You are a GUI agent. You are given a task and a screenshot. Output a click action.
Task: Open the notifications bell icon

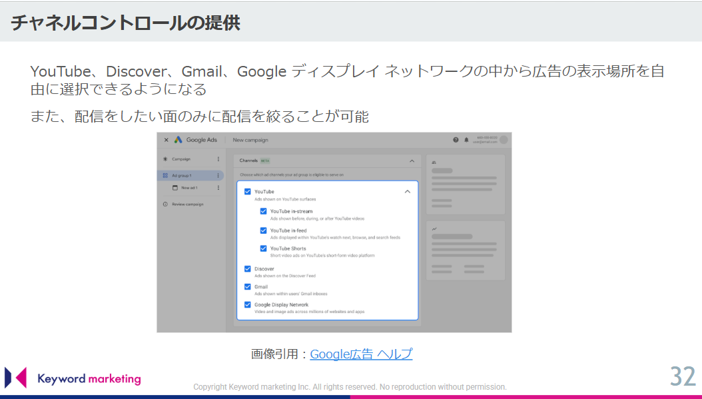[x=466, y=140]
